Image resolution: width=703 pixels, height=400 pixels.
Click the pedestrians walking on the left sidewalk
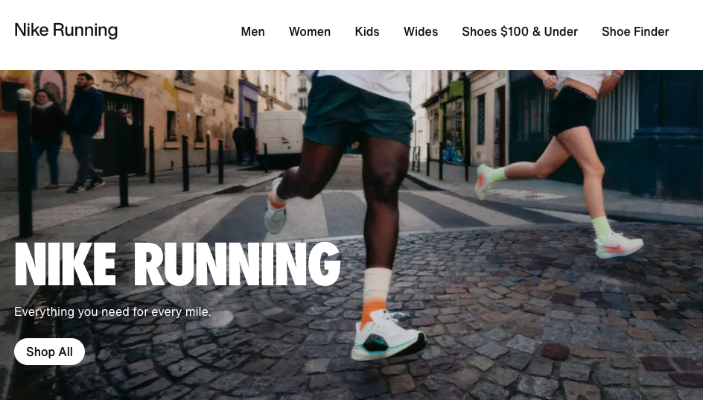[67, 133]
